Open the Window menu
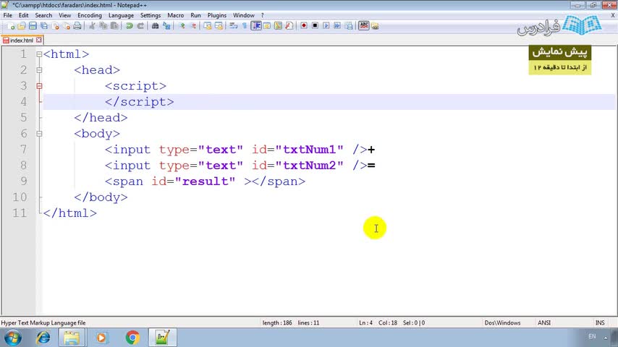The image size is (618, 347). (244, 15)
